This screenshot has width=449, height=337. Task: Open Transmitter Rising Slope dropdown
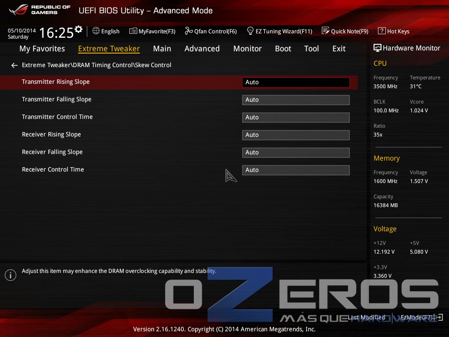[x=296, y=82]
